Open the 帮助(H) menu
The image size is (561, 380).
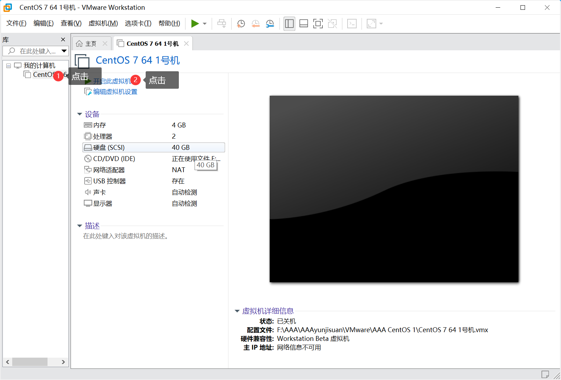pos(169,23)
